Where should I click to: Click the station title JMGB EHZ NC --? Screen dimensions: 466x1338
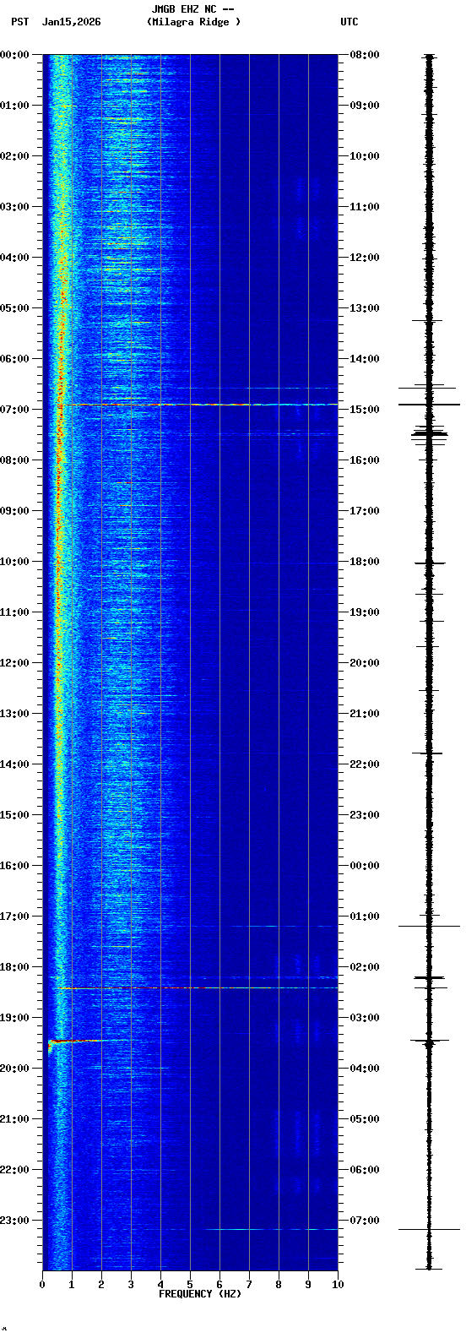192,9
